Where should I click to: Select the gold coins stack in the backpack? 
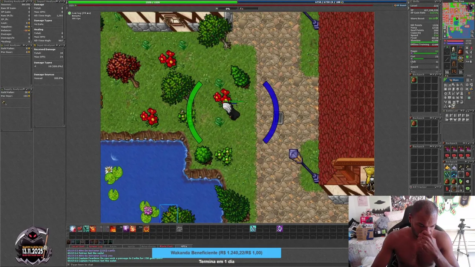447,167
